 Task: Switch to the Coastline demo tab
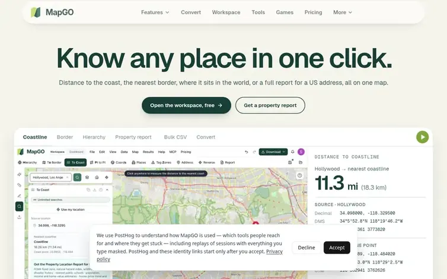[35, 137]
